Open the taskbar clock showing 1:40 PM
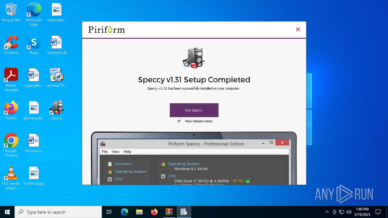Image resolution: width=388 pixels, height=218 pixels. 362,212
